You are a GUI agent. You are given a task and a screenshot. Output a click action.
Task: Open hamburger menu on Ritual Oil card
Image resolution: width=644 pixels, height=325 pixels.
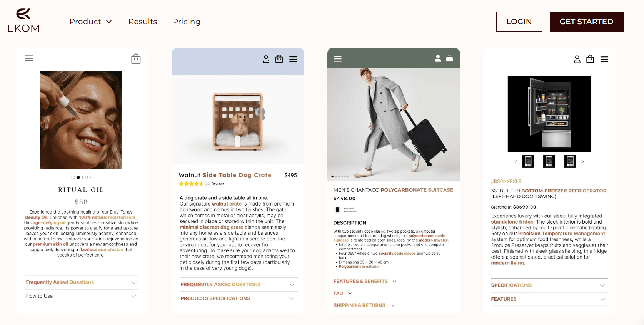[x=29, y=58]
